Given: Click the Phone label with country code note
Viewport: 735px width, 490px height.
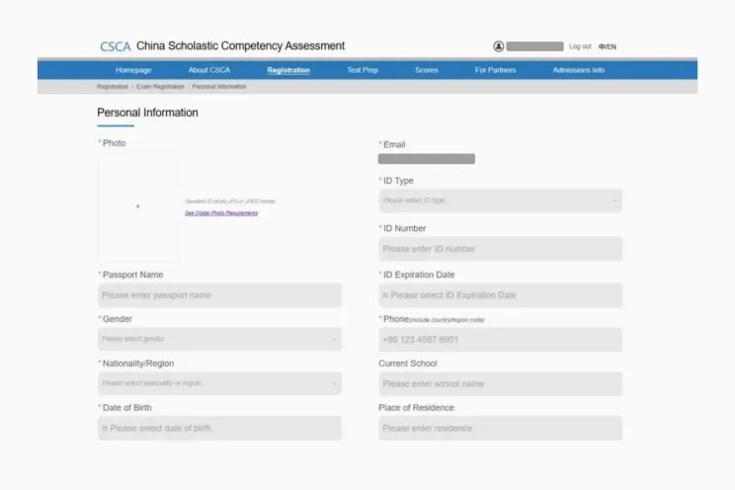Looking at the screenshot, I should point(432,319).
